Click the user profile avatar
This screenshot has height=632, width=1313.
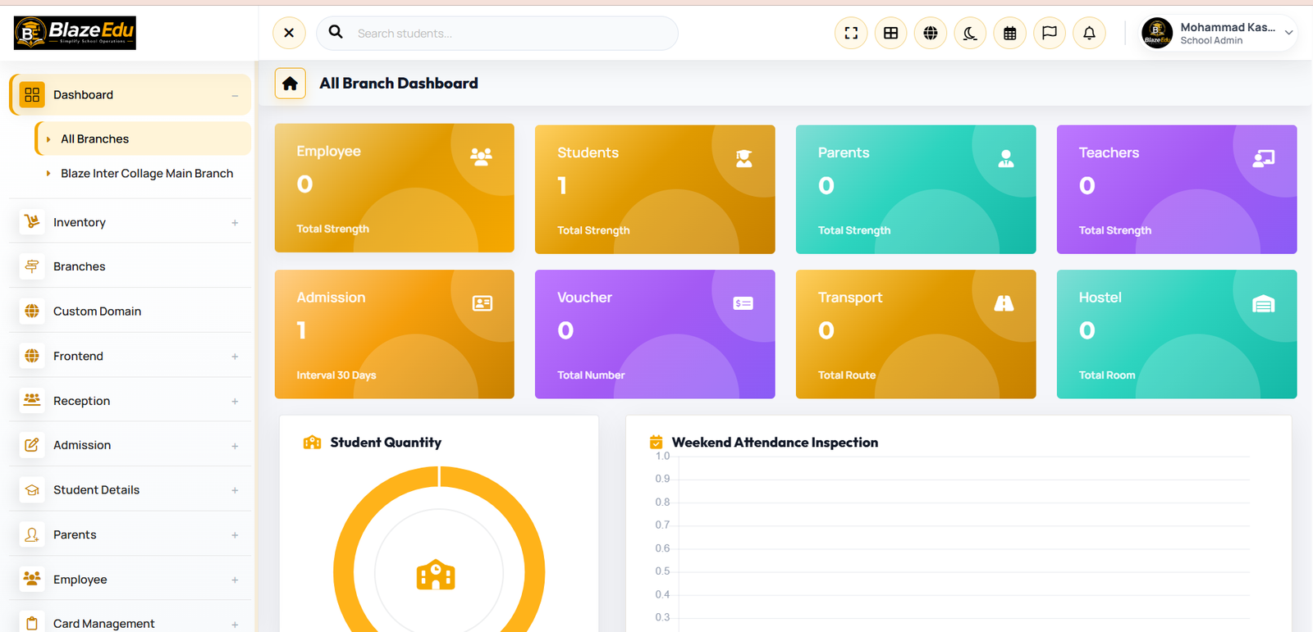click(x=1157, y=33)
